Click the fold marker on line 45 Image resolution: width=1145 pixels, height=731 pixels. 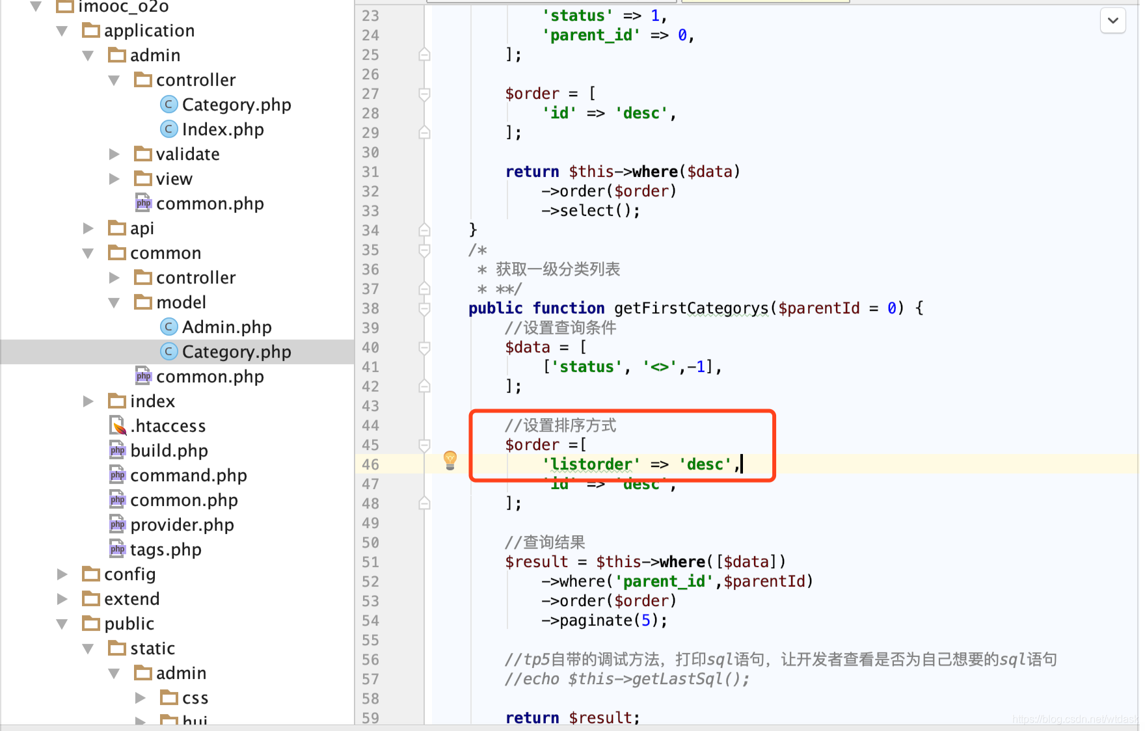[x=424, y=445]
